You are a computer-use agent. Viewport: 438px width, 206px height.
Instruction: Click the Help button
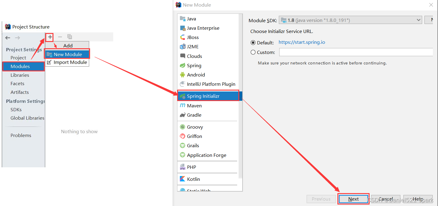coord(418,199)
